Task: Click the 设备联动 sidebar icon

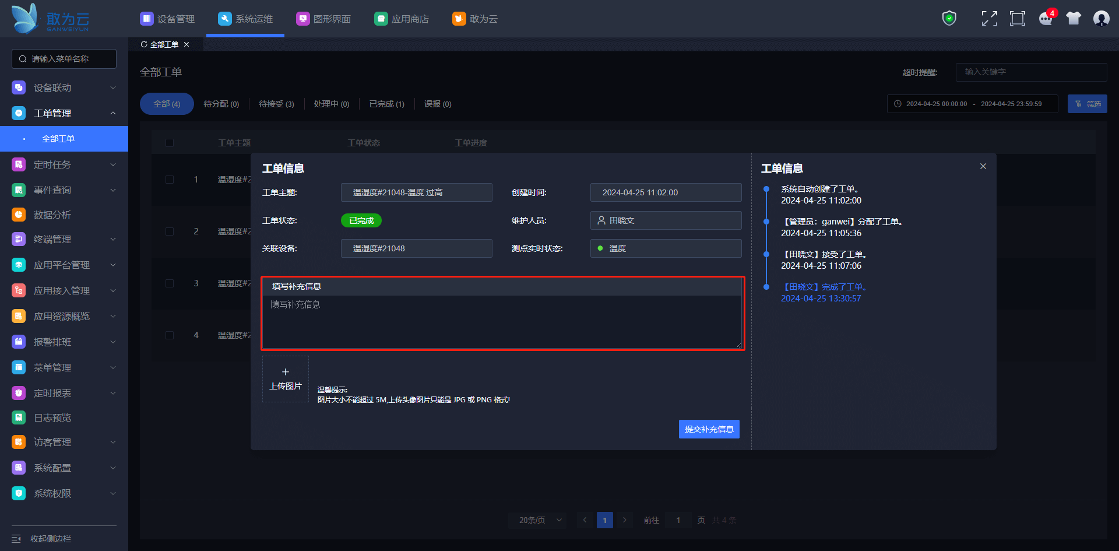Action: coord(19,87)
